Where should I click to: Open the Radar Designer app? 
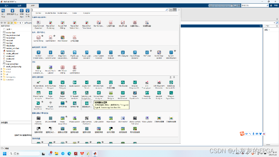point(62,95)
